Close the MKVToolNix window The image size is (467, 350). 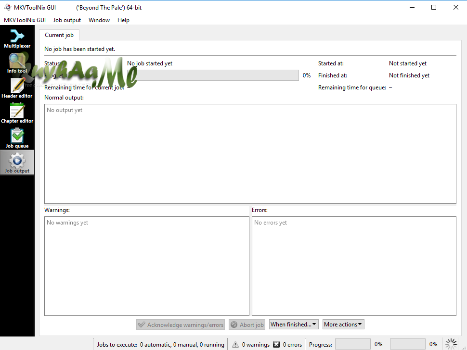click(x=455, y=7)
